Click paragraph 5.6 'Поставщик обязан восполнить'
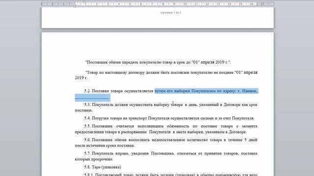Viewport: 314px width, 176px height. pos(166,142)
